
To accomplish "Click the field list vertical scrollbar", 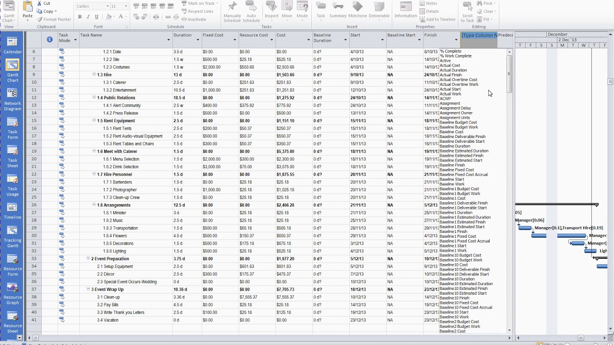I will [509, 190].
